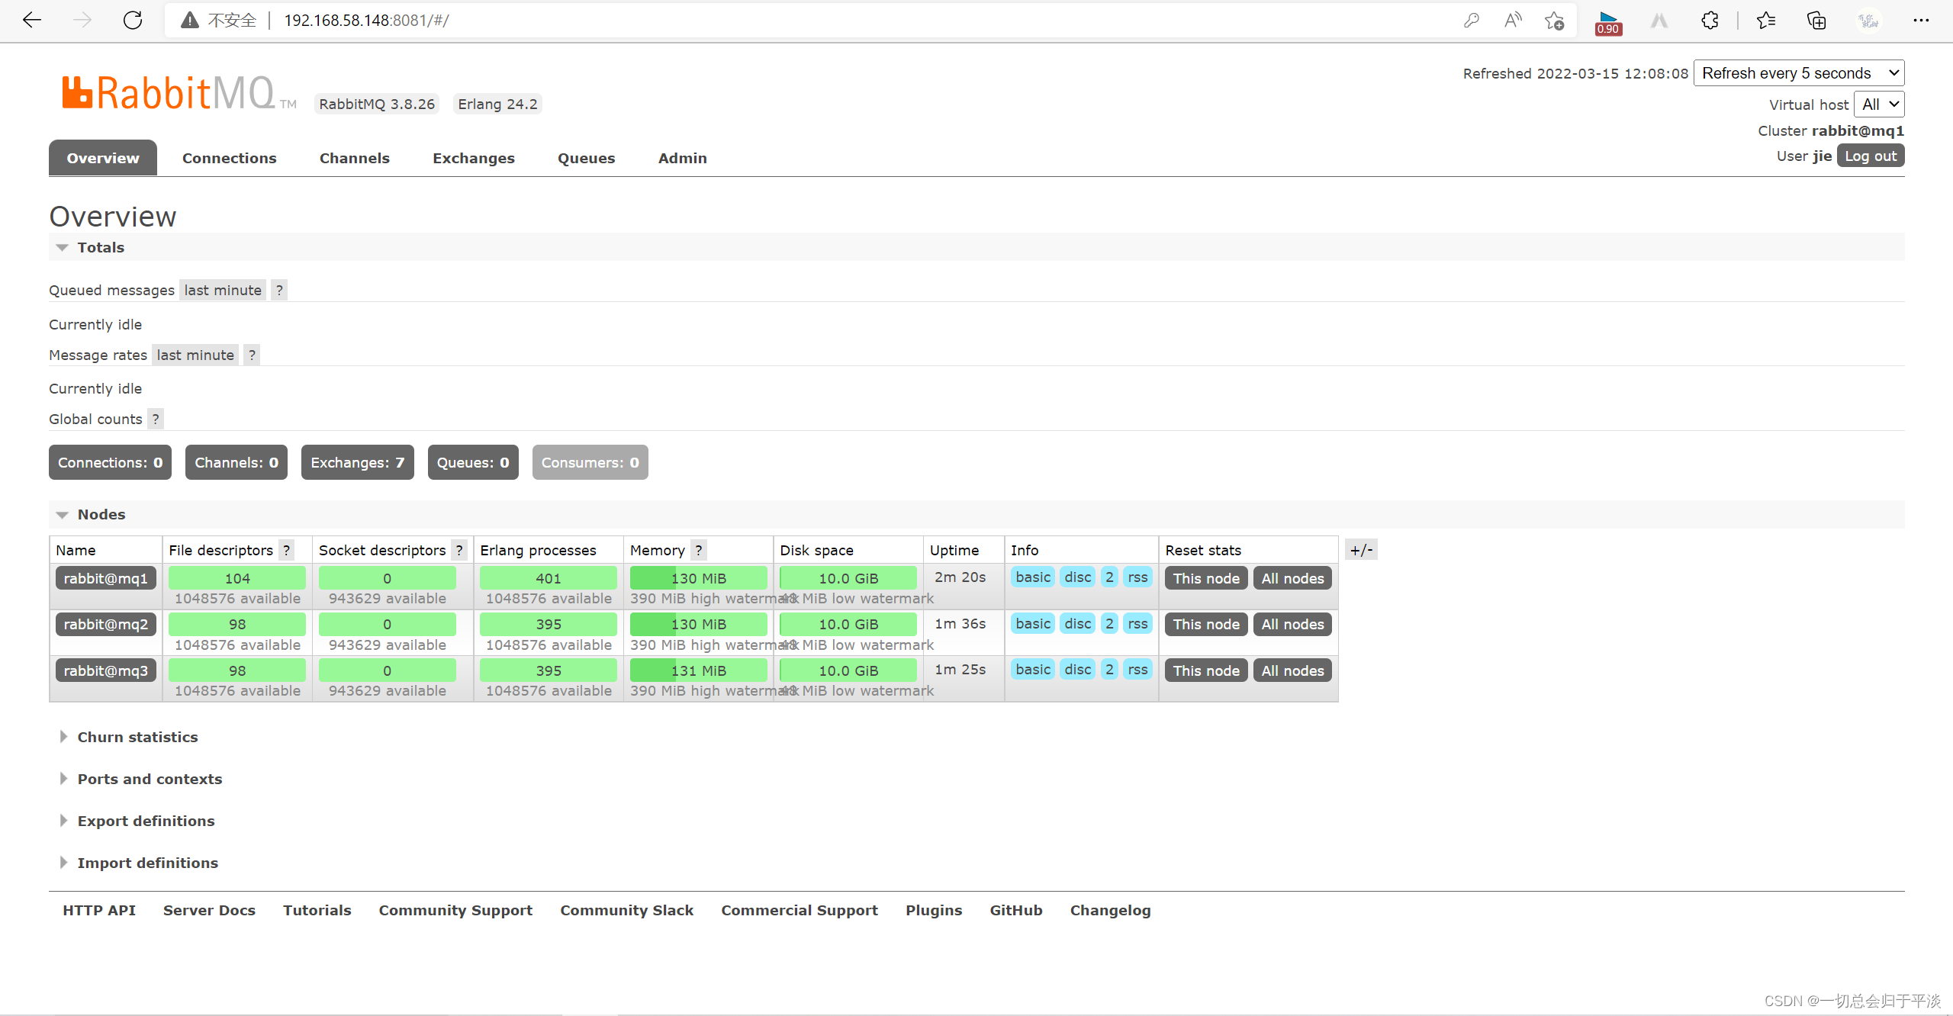Expand the Churn statistics section
The width and height of the screenshot is (1953, 1016).
pyautogui.click(x=137, y=737)
